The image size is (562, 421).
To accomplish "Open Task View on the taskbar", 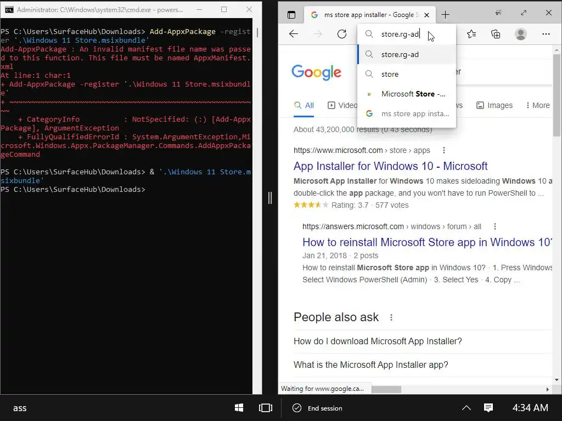I will pyautogui.click(x=266, y=408).
